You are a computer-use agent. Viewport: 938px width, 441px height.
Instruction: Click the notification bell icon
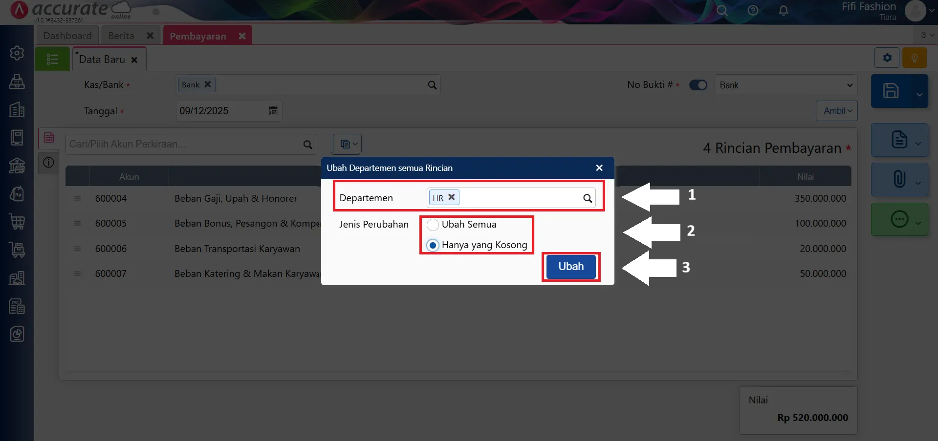coord(783,11)
